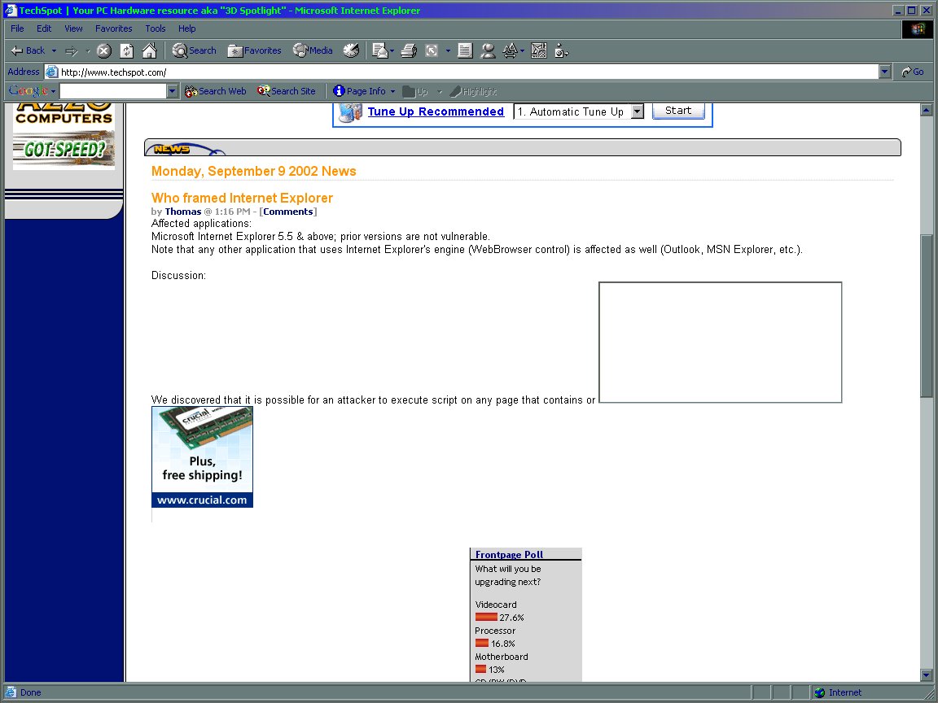Open the Page Info dropdown arrow
The width and height of the screenshot is (938, 703).
393,91
